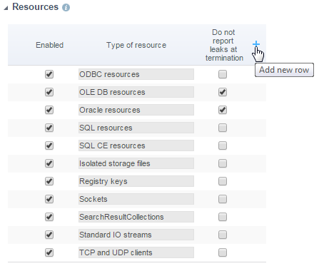Check Isolated storage files do-not-report-leaks checkbox
This screenshot has width=319, height=266.
pos(223,163)
